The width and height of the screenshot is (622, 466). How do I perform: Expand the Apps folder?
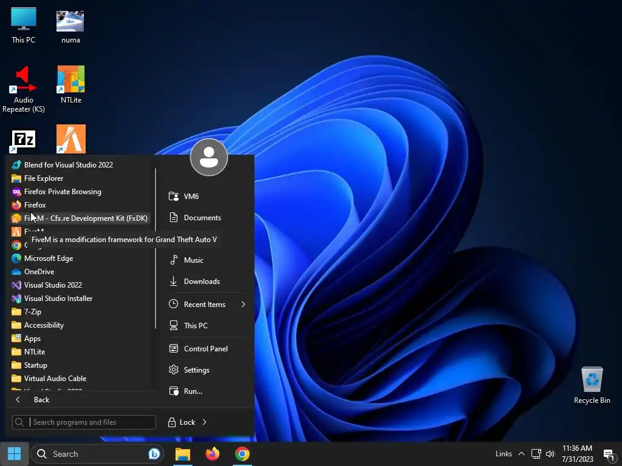point(80,339)
